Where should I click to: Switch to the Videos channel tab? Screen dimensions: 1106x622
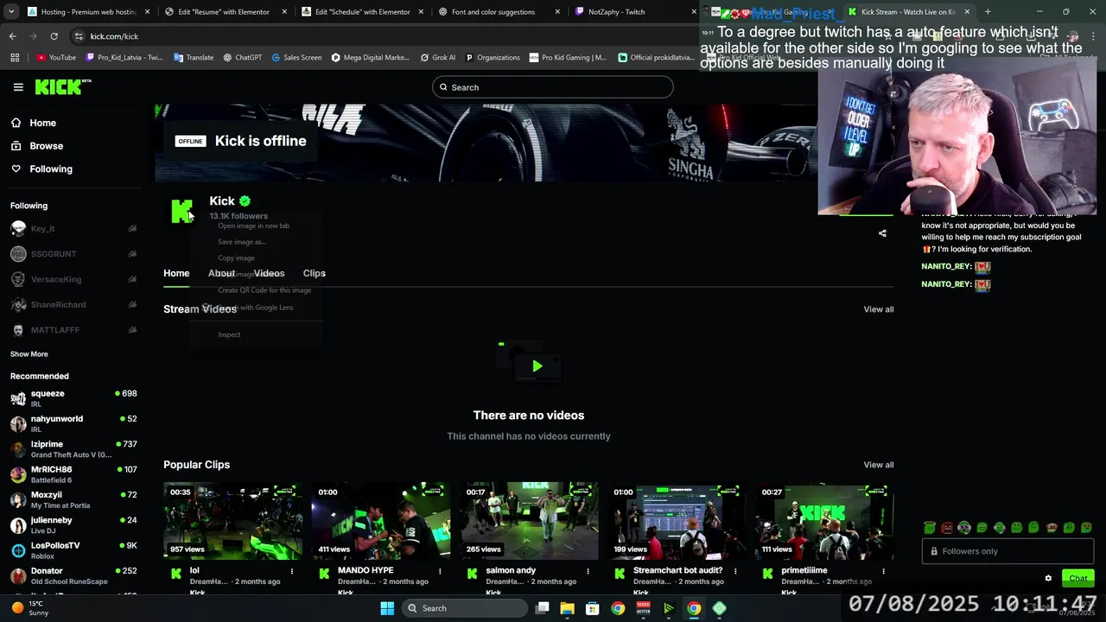click(x=269, y=274)
